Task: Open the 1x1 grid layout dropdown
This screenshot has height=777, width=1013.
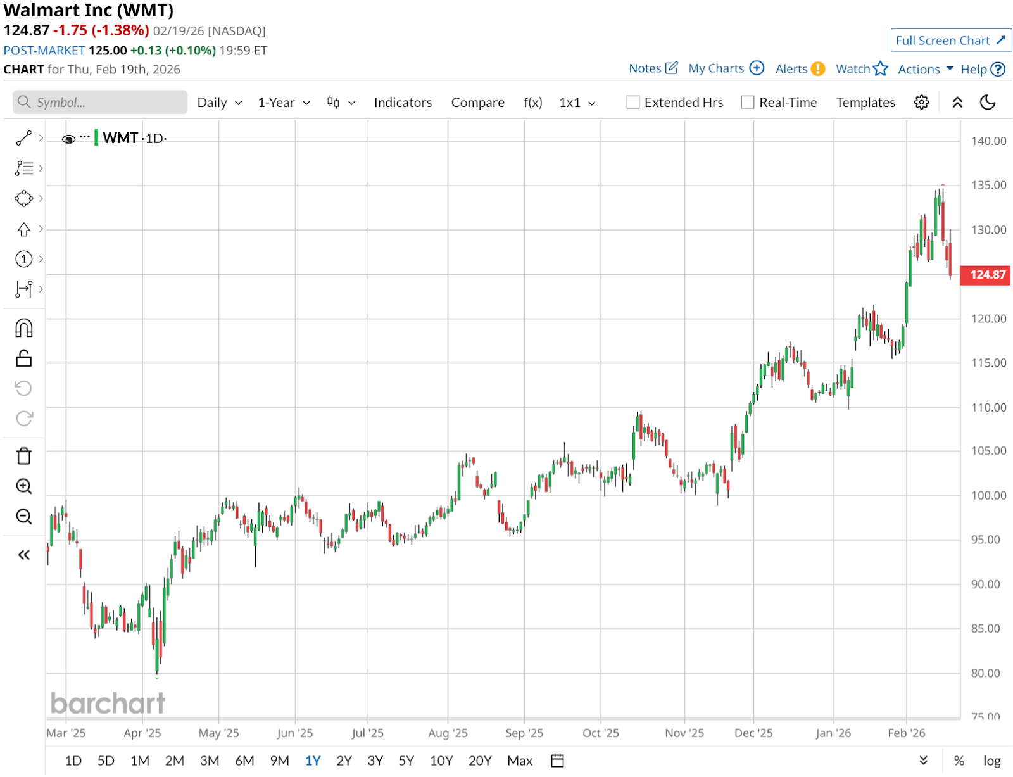Action: (x=577, y=103)
